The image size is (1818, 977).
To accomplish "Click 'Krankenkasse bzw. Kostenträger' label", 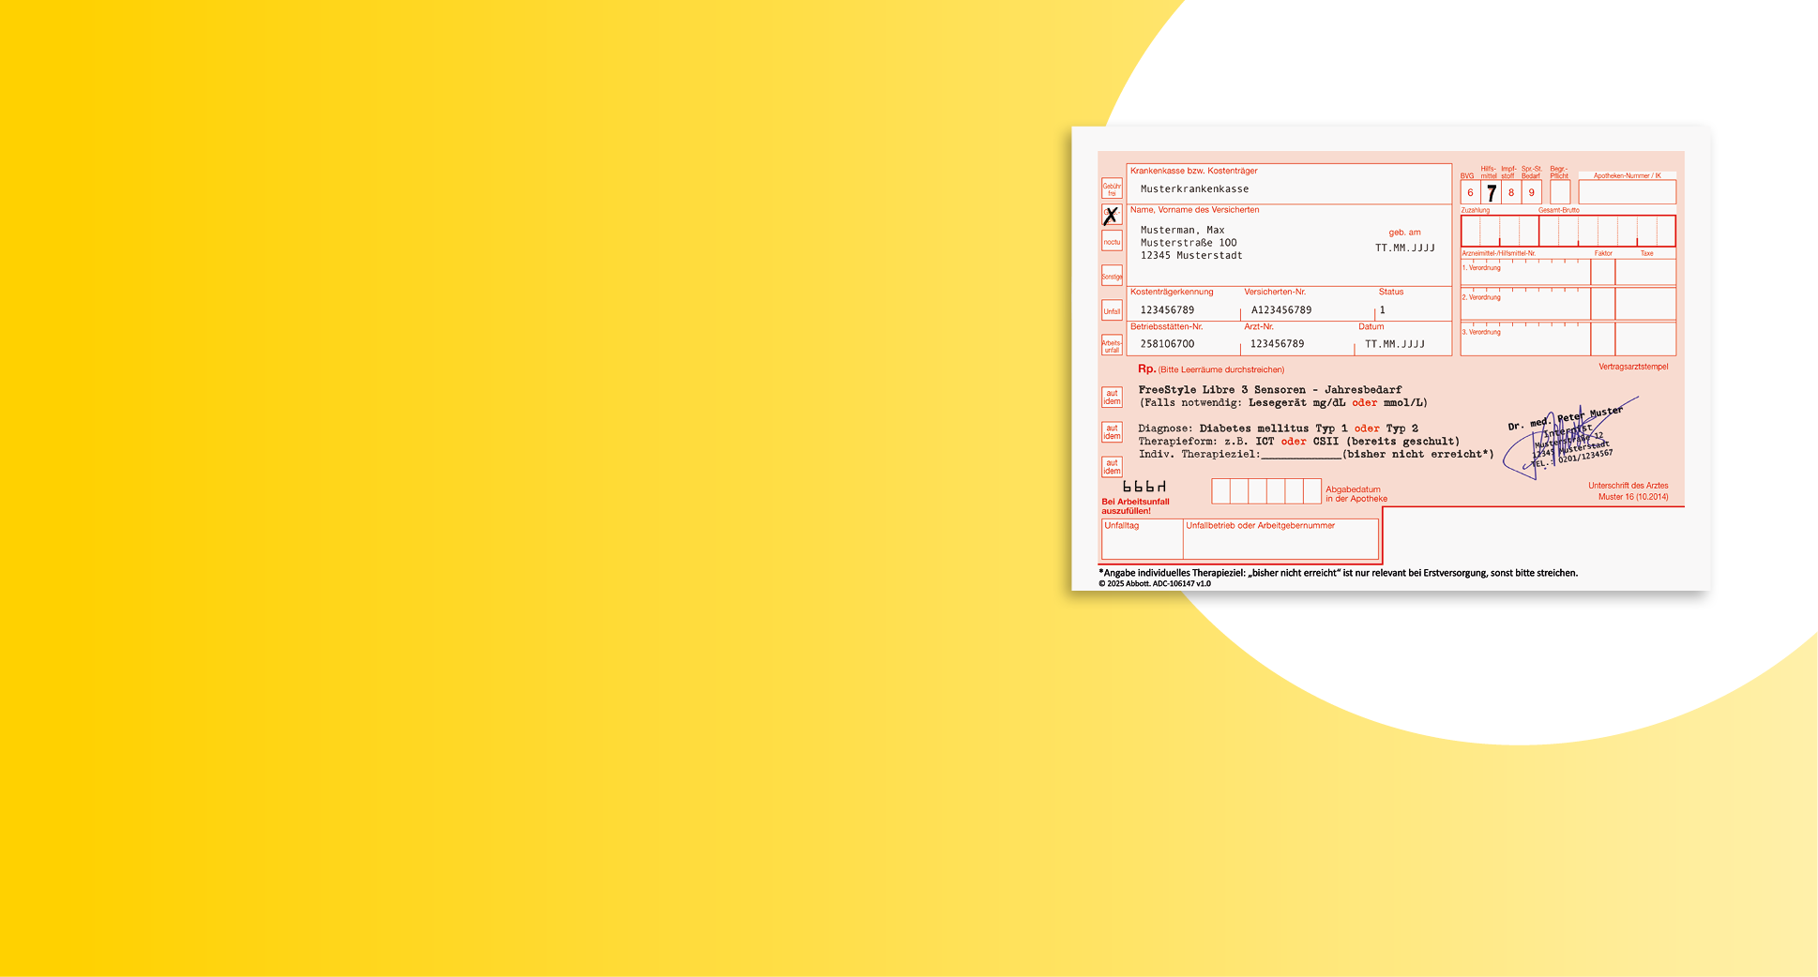I will [1193, 171].
